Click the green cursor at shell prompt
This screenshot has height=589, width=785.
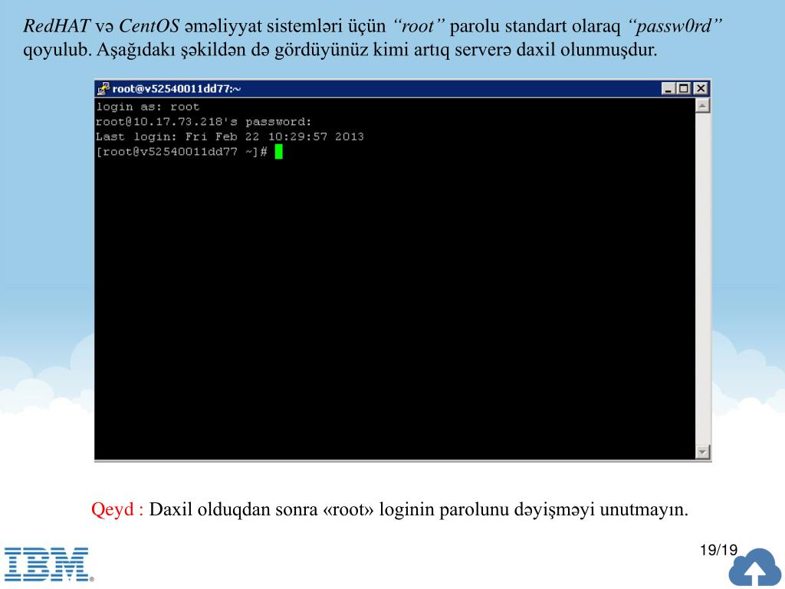point(279,152)
